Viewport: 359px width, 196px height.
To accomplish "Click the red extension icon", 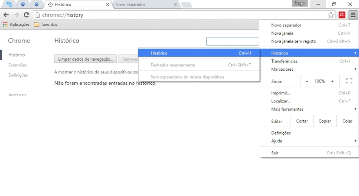I will pyautogui.click(x=342, y=15).
